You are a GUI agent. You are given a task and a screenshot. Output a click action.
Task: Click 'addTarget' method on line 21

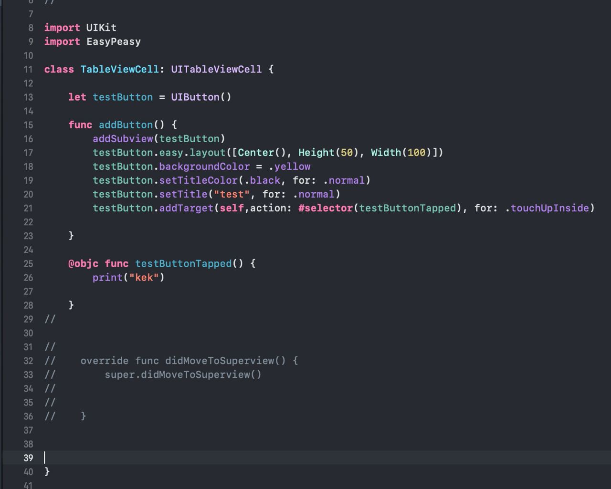point(186,208)
